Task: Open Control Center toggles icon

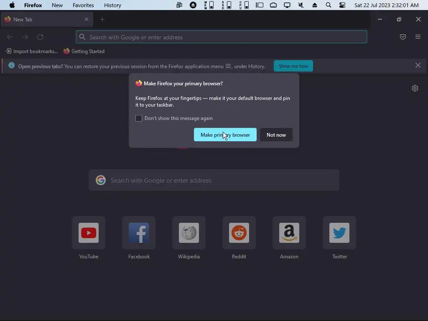Action: 342,5
